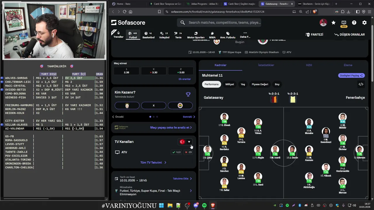This screenshot has width=374, height=210.
Task: Click the Dizilişleri Paylaş button
Action: [x=352, y=76]
